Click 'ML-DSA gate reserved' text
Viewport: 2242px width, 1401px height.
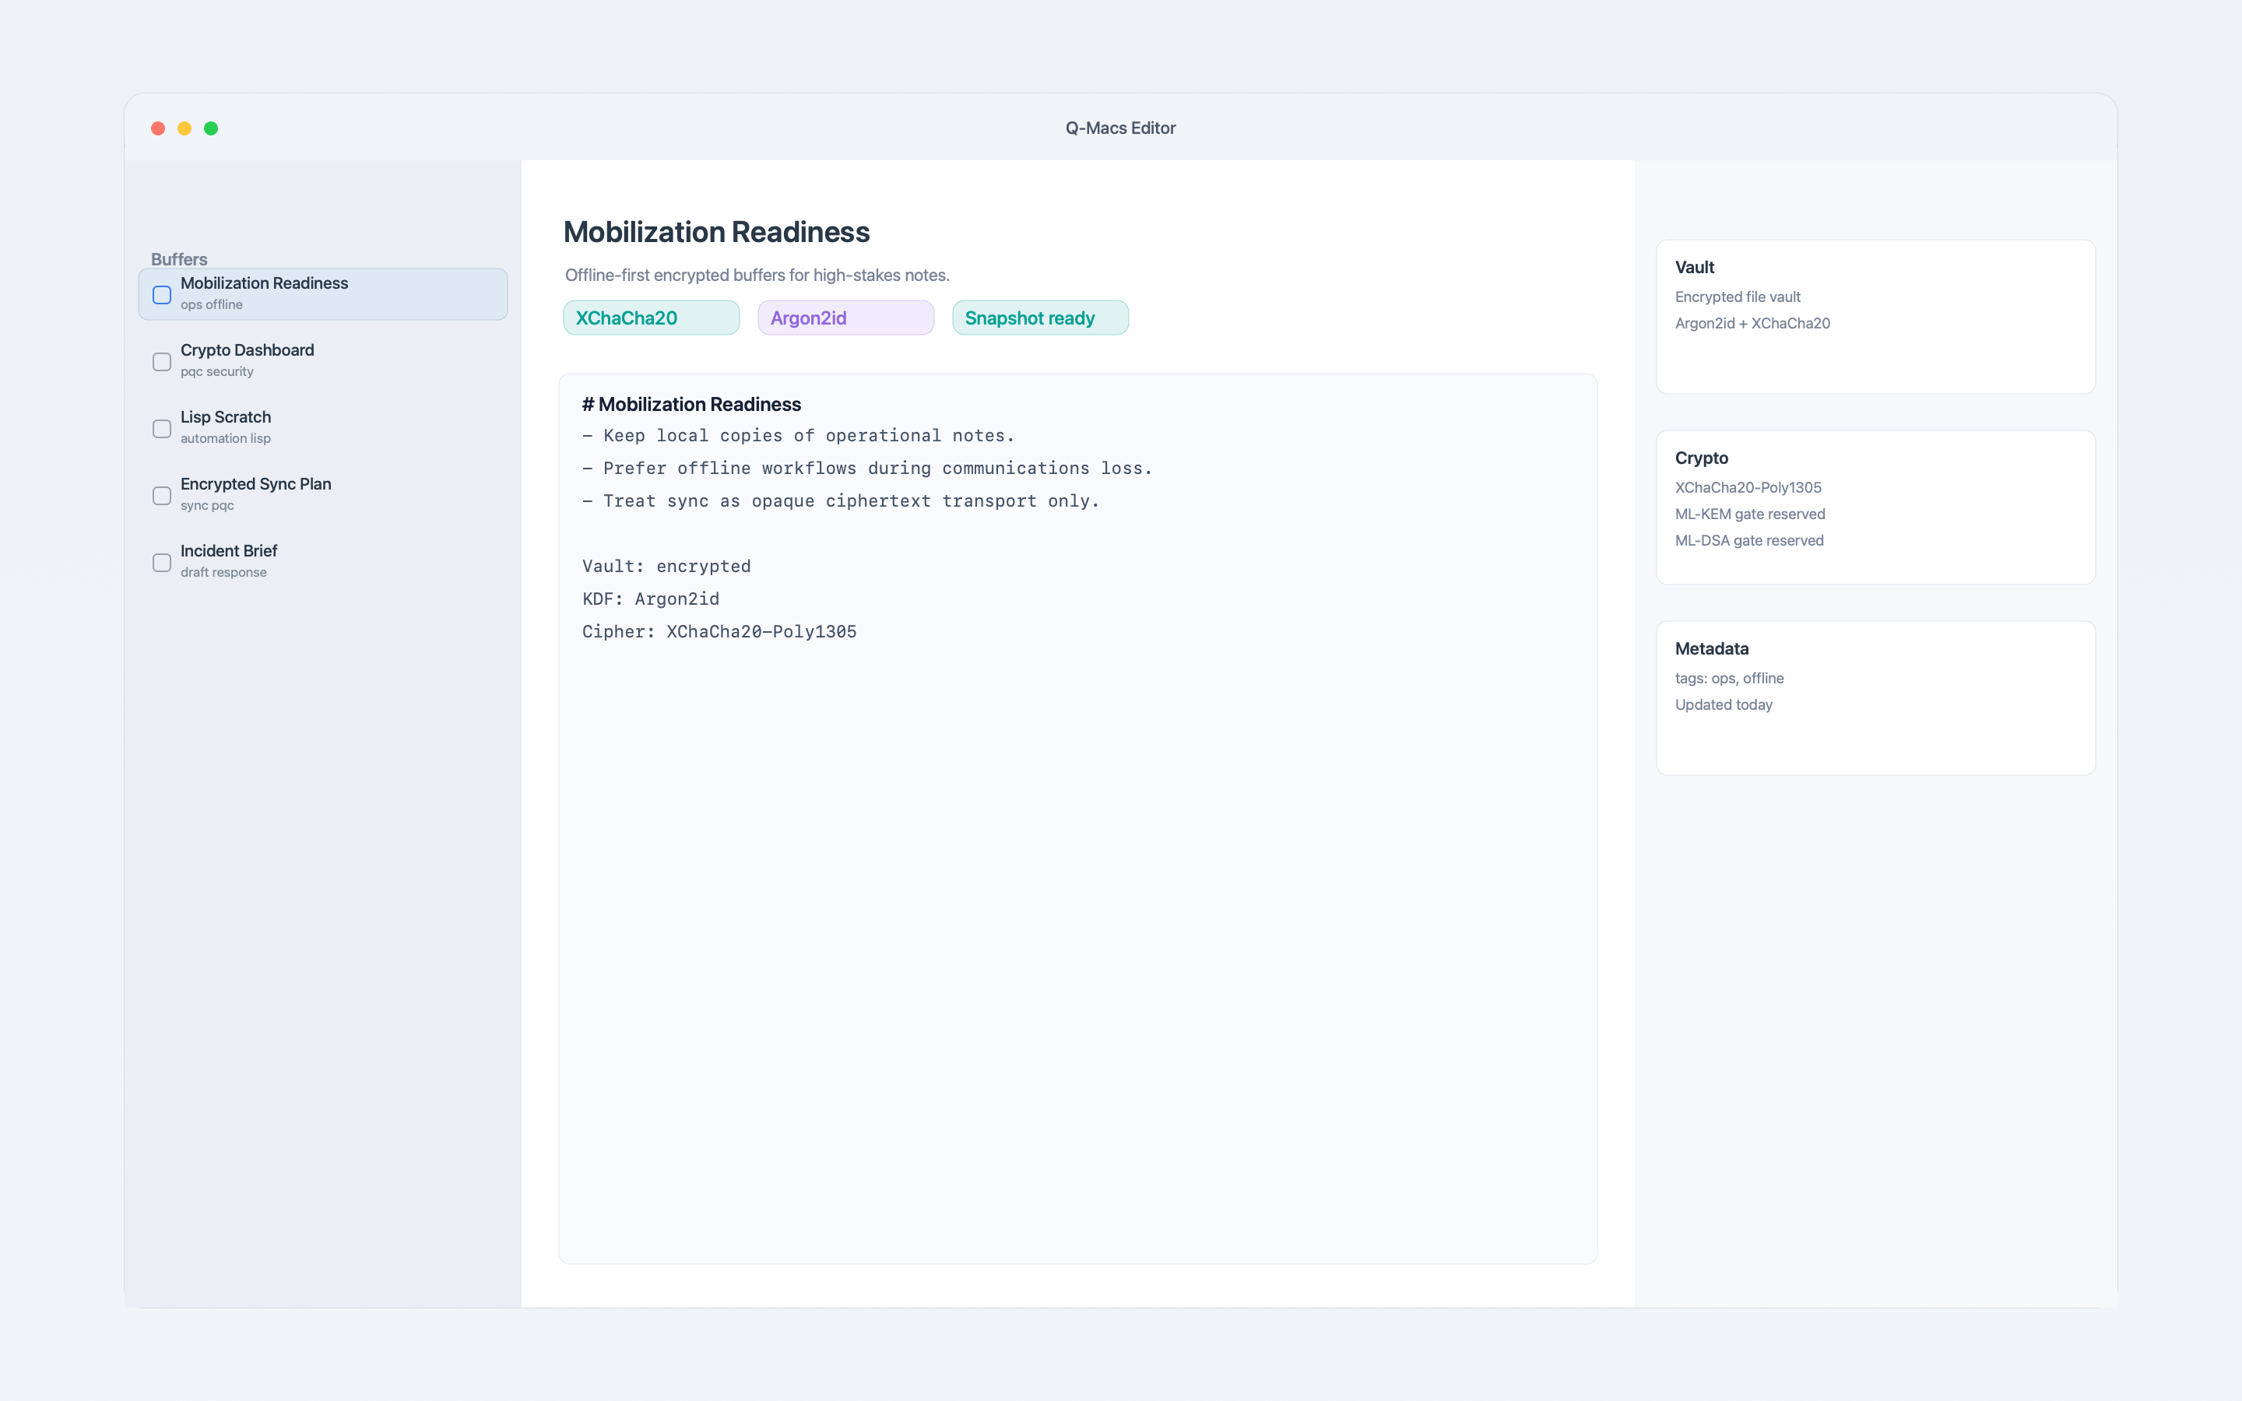coord(1748,540)
